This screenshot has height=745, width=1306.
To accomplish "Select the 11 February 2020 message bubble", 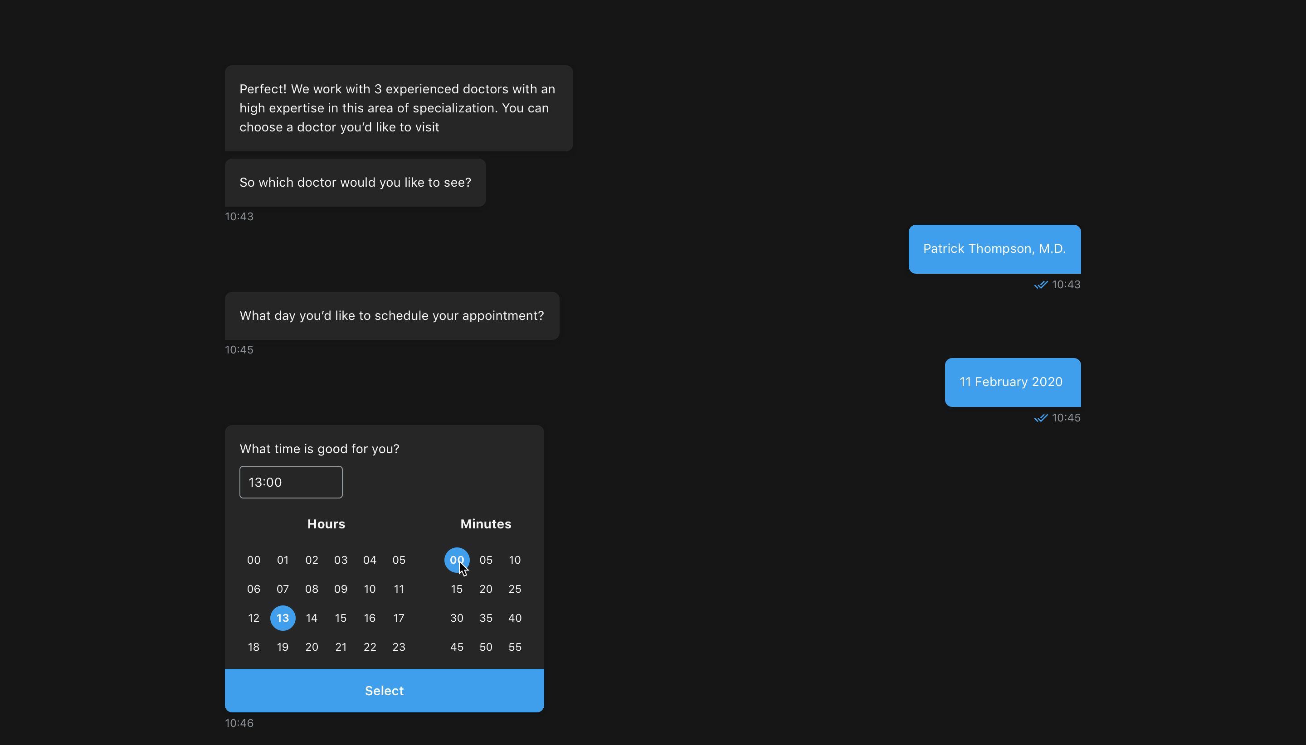I will pyautogui.click(x=1011, y=382).
